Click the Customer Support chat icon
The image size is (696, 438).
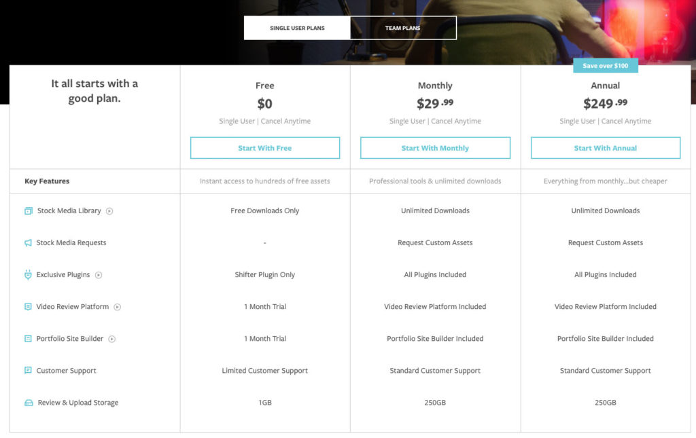29,371
